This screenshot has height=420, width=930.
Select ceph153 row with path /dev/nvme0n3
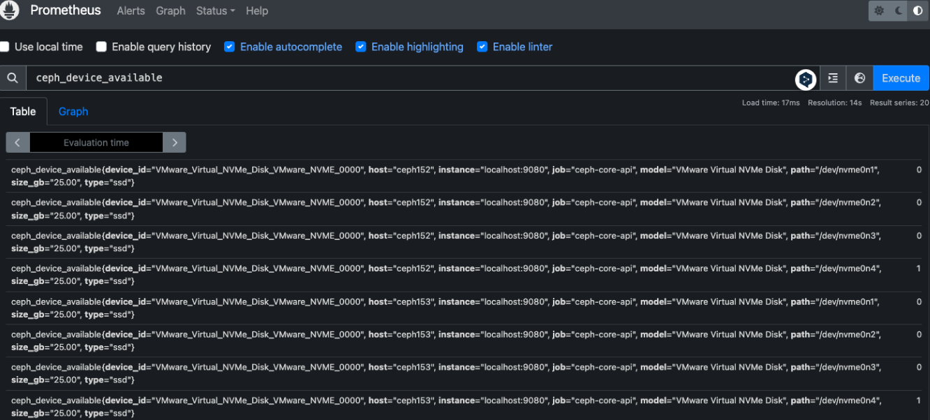465,374
